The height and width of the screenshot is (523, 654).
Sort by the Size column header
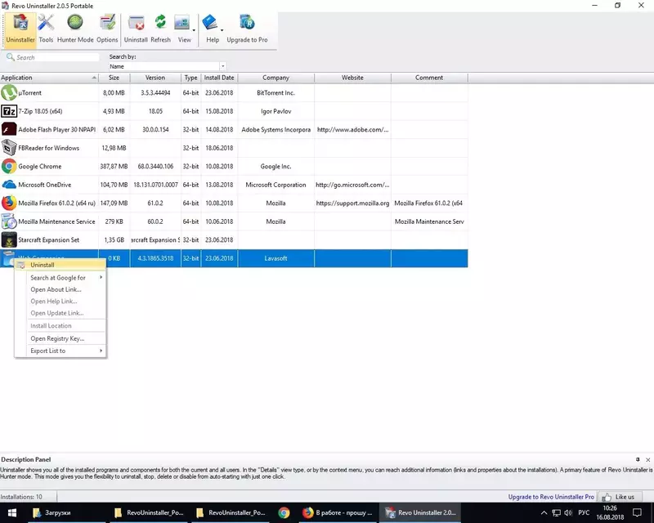pyautogui.click(x=114, y=78)
